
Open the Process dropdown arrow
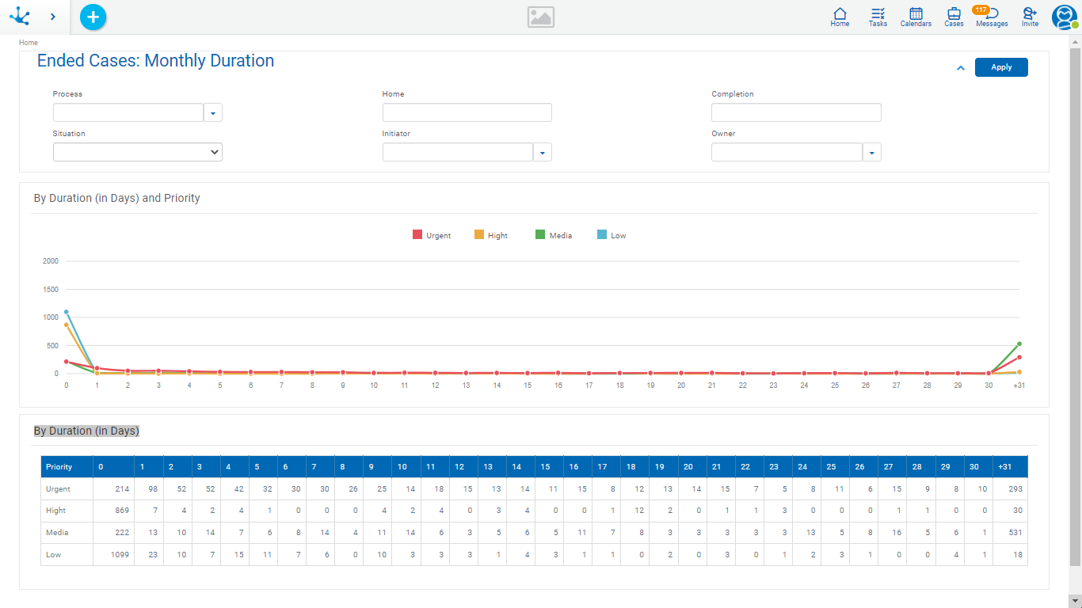pyautogui.click(x=213, y=112)
